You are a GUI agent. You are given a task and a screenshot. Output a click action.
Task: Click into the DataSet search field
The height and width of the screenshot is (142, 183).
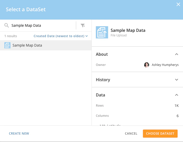[43, 25]
